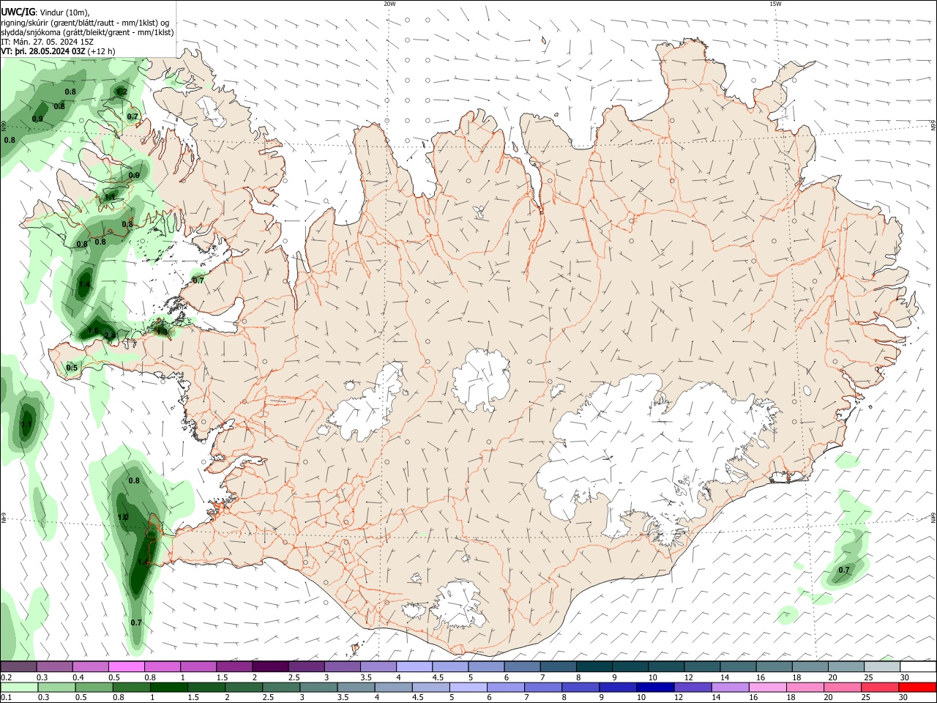This screenshot has height=703, width=937.
Task: Click the "25" label in the upper legend row
Action: 869,677
